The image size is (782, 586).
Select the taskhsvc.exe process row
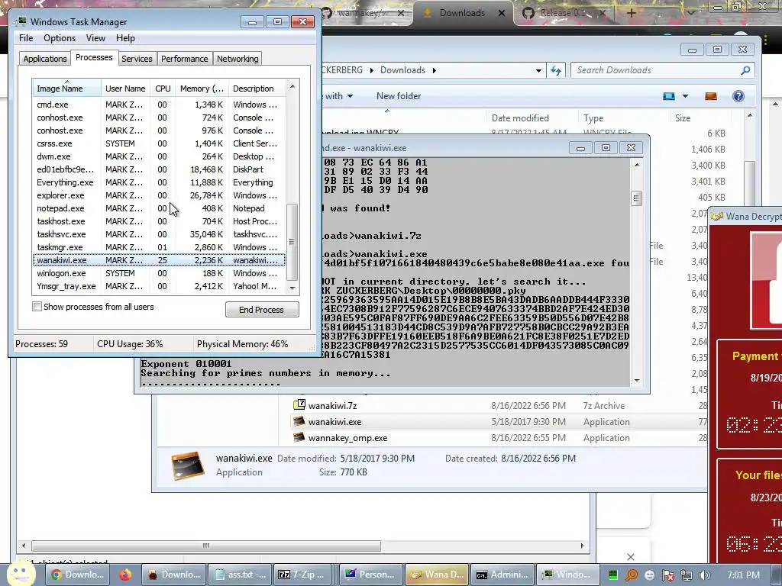click(x=159, y=234)
